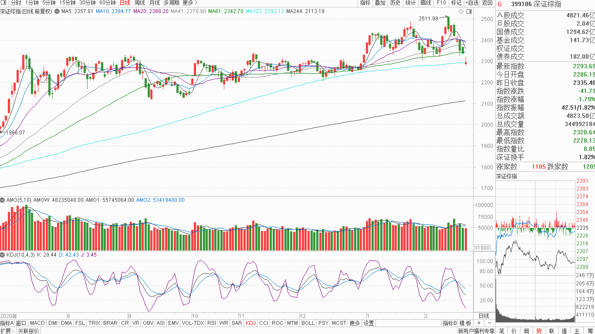This screenshot has width=595, height=334.
Task: Switch indicator to ASI
Action: point(161,323)
